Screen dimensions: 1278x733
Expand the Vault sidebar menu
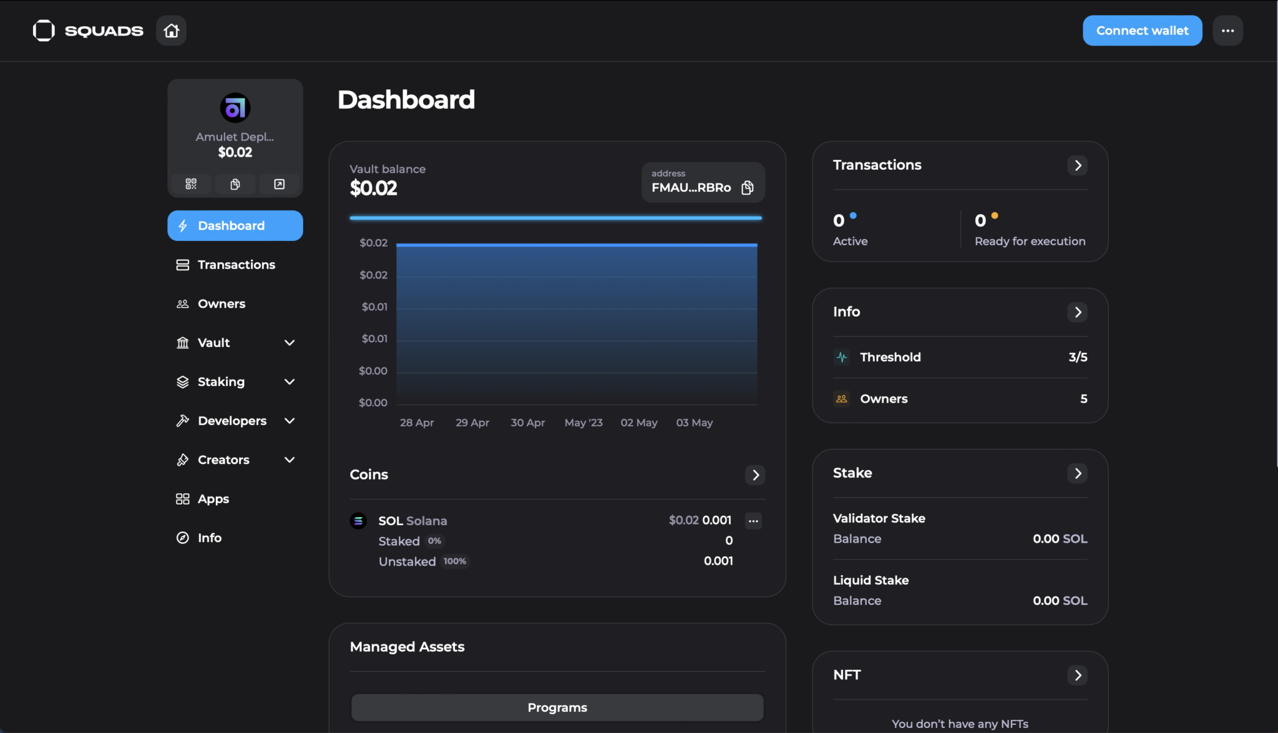[290, 342]
